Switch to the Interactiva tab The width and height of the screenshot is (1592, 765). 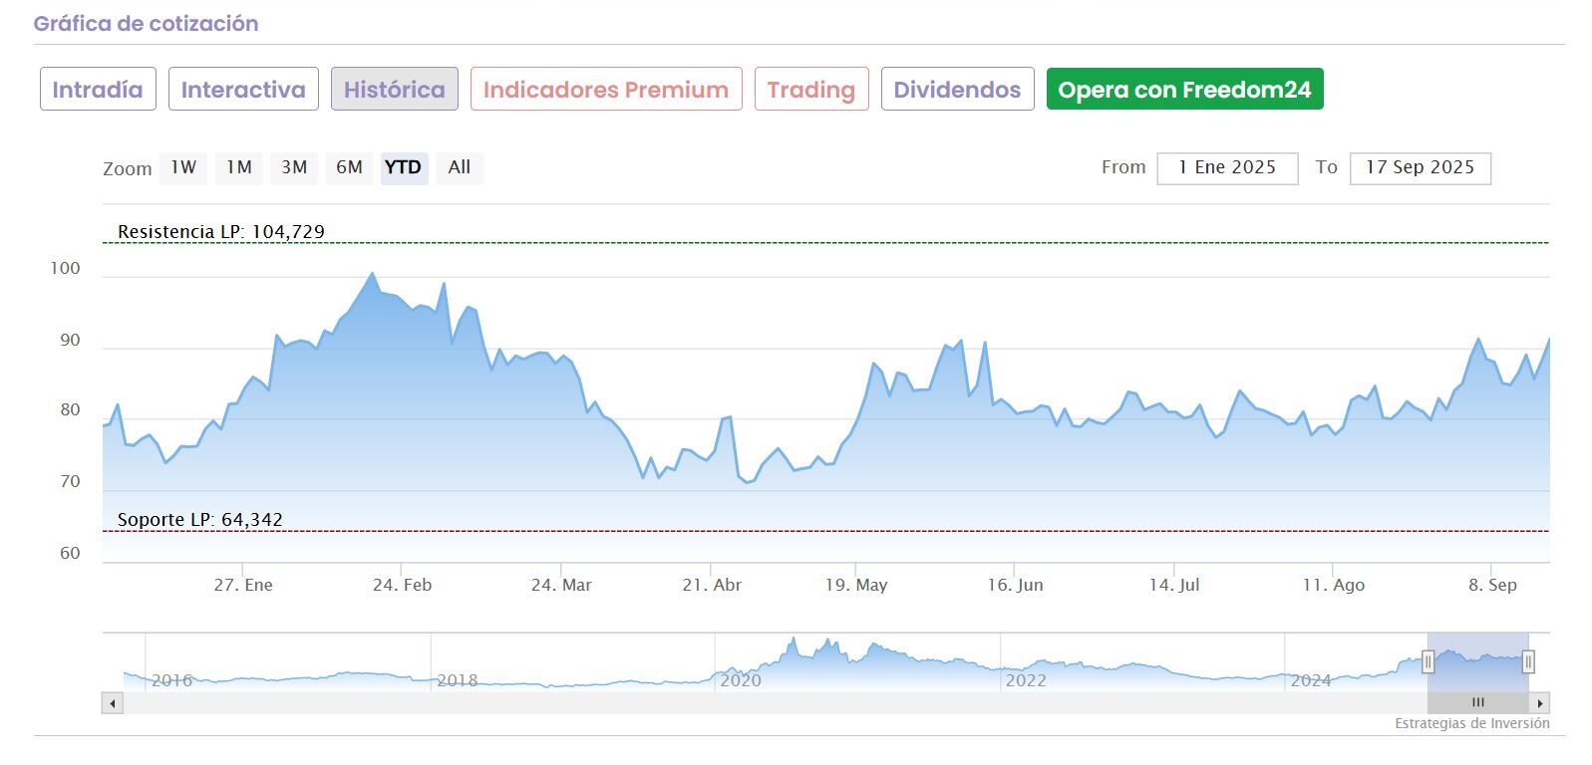[x=243, y=90]
